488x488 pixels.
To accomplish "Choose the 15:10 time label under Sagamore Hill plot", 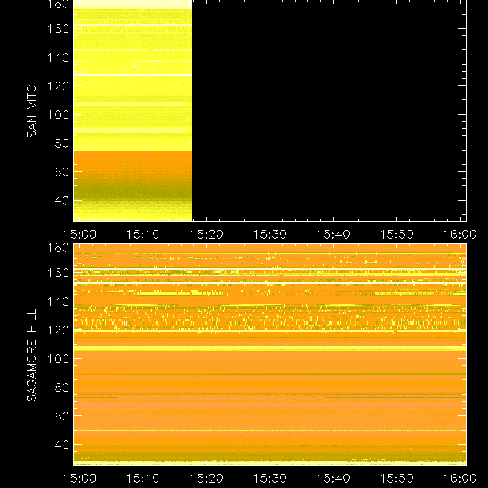I will (143, 478).
